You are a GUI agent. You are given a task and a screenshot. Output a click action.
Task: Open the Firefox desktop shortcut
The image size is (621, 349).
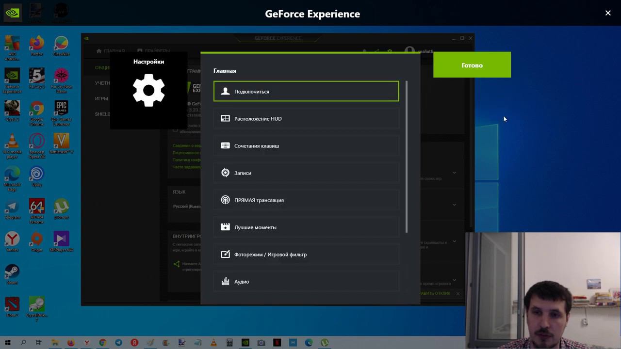[37, 46]
